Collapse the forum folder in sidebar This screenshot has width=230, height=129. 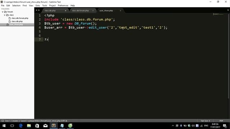(x=3, y=12)
